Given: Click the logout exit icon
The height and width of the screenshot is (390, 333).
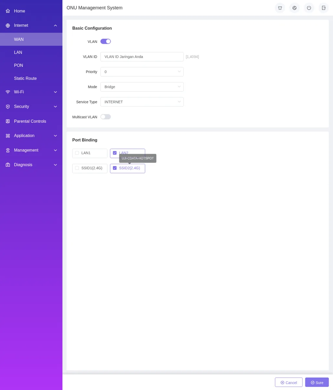Looking at the screenshot, I should [x=324, y=8].
